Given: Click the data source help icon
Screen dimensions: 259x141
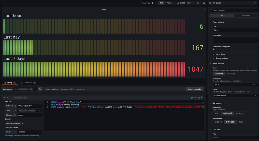Looking at the screenshot, I should (x=40, y=89).
